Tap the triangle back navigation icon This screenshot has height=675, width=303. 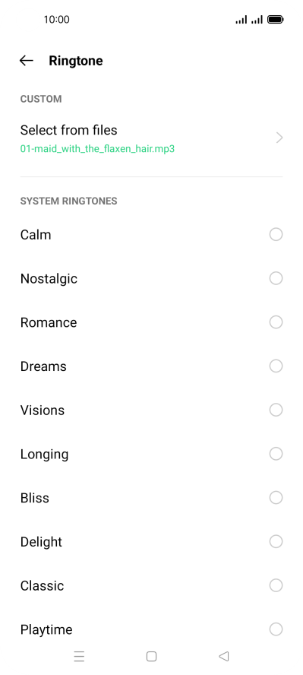pos(223,656)
